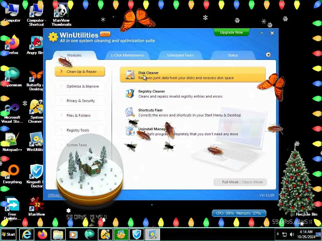Open Angry Birds desktop icon

[35, 45]
